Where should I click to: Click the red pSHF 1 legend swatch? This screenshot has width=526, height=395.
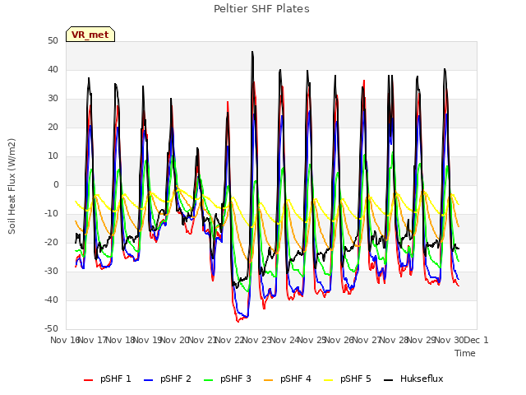(88, 380)
